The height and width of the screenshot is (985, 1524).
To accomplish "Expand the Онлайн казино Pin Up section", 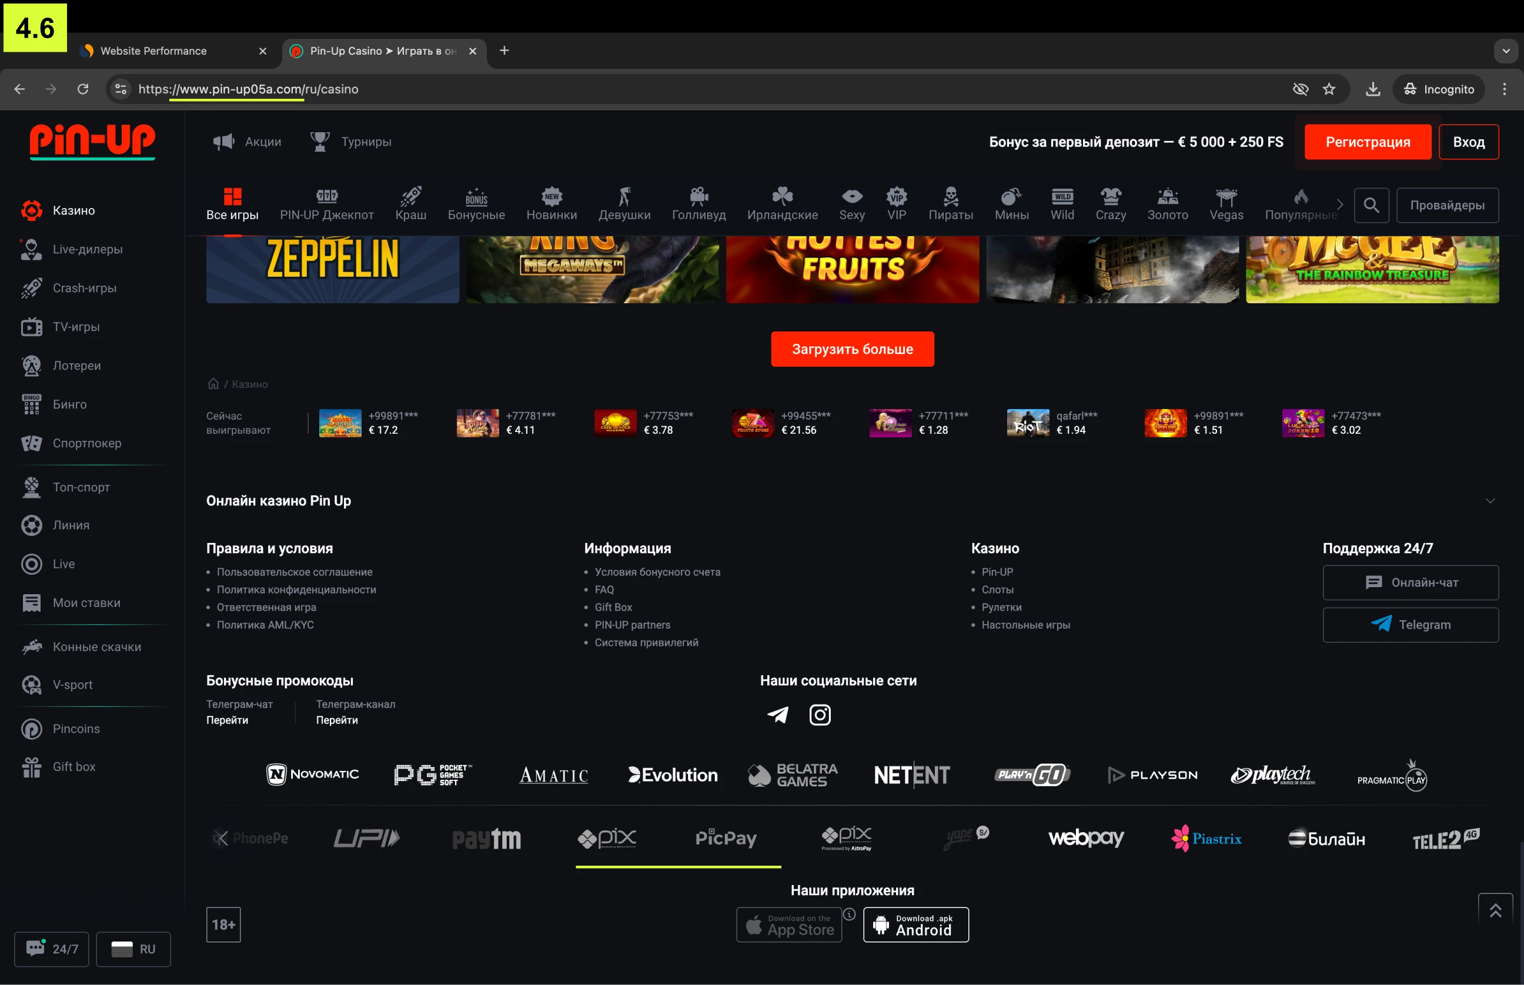I will pos(1490,501).
